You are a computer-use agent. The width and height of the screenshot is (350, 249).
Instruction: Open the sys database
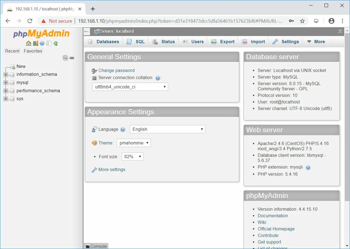[x=20, y=99]
